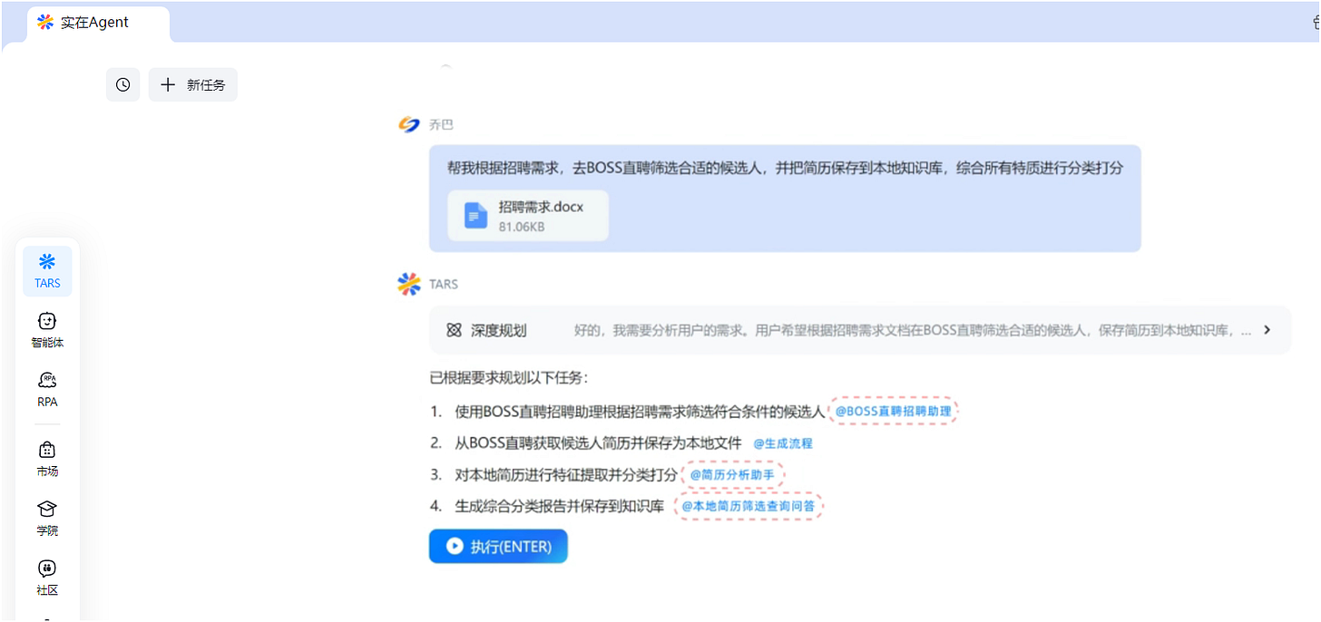The image size is (1321, 622).
Task: Click the @生成流程 tag
Action: point(783,443)
